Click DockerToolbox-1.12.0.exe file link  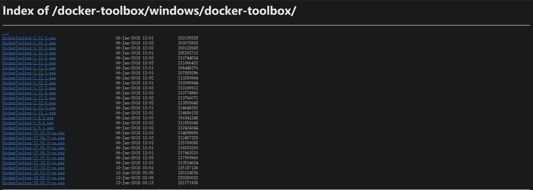tap(29, 73)
